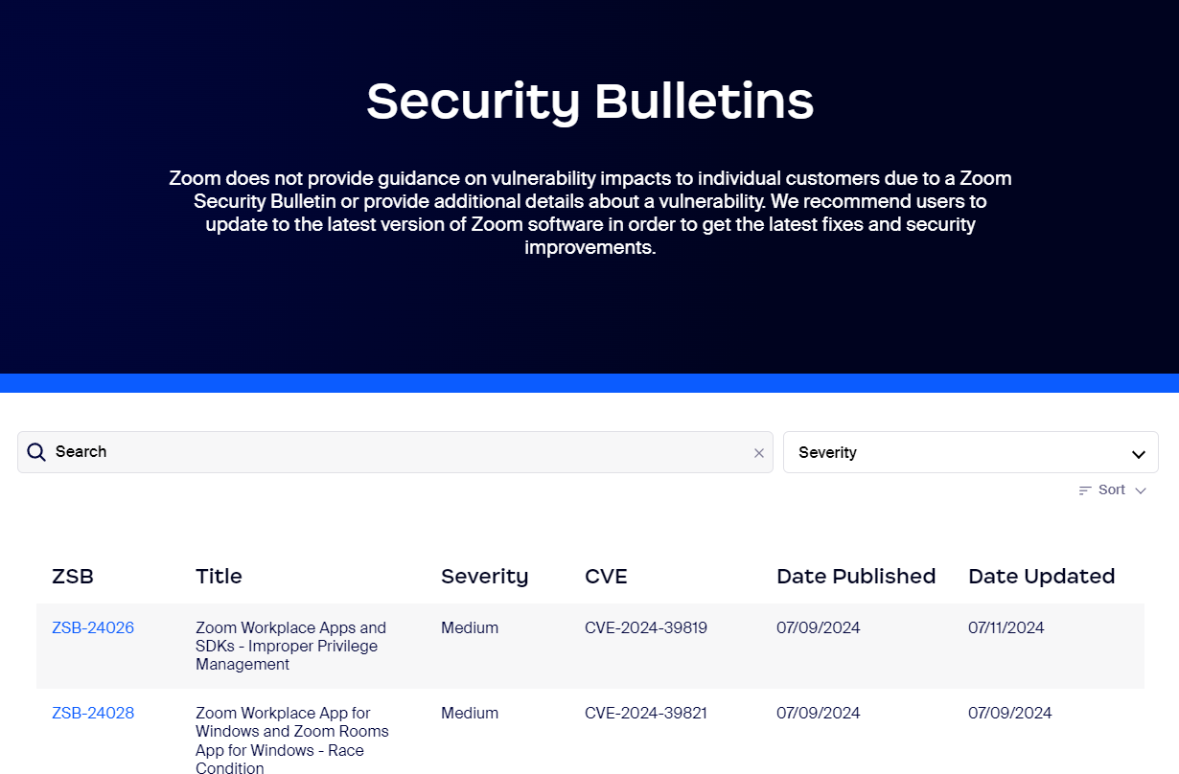Click Improper Privilege Management bulletin title
The height and width of the screenshot is (774, 1179).
click(290, 647)
